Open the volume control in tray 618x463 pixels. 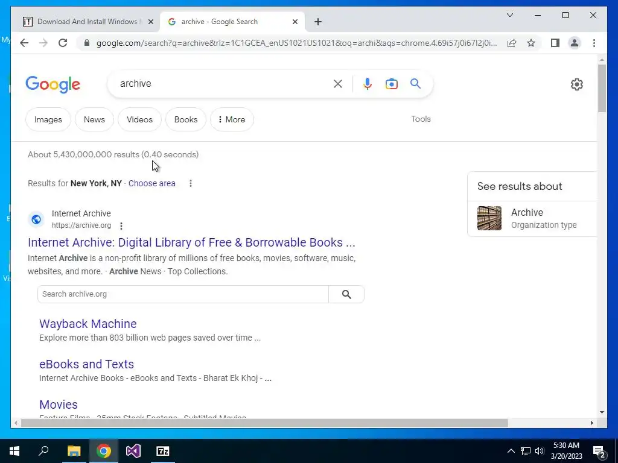[540, 451]
